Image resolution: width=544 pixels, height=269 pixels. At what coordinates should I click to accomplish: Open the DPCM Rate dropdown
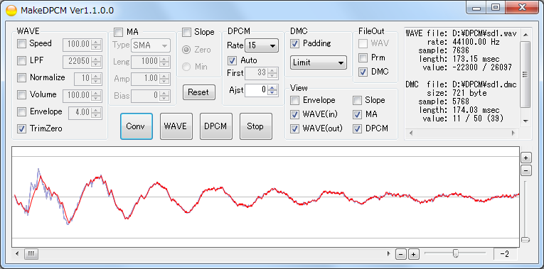pyautogui.click(x=262, y=45)
